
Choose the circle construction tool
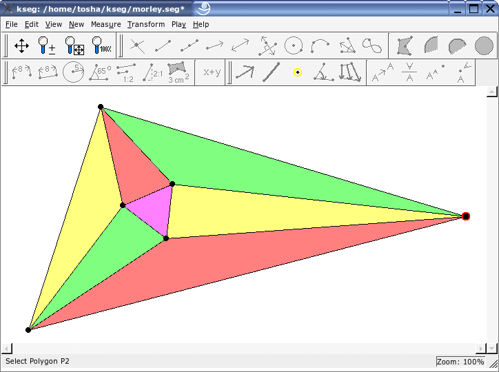click(294, 46)
